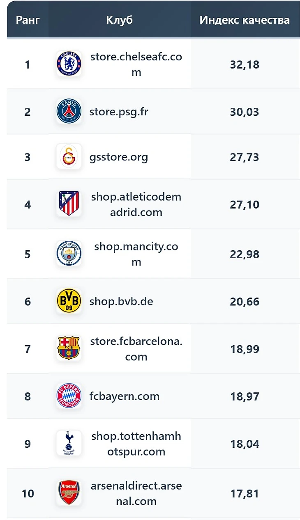This screenshot has width=300, height=520.
Task: Select the FC Bayern München logo
Action: point(69,396)
